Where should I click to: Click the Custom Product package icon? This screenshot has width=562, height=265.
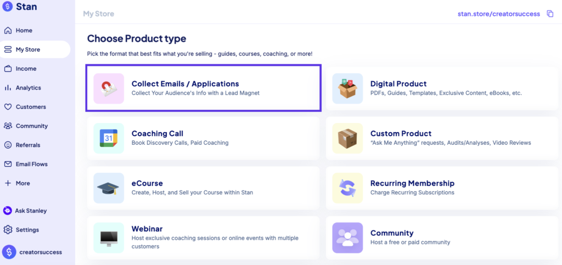[x=347, y=138]
